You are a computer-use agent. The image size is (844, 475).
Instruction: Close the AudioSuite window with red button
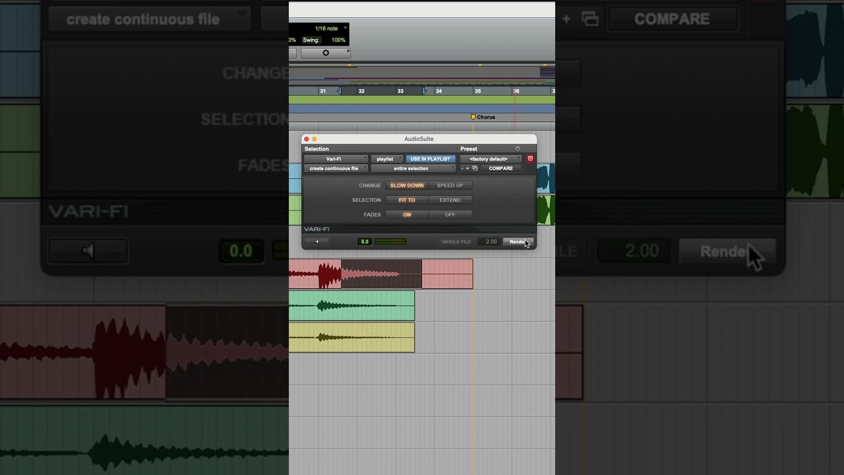click(x=307, y=139)
